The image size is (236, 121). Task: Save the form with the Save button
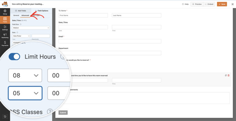(222, 4)
